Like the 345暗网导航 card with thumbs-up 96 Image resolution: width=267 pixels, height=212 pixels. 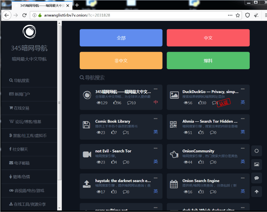(x=117, y=103)
